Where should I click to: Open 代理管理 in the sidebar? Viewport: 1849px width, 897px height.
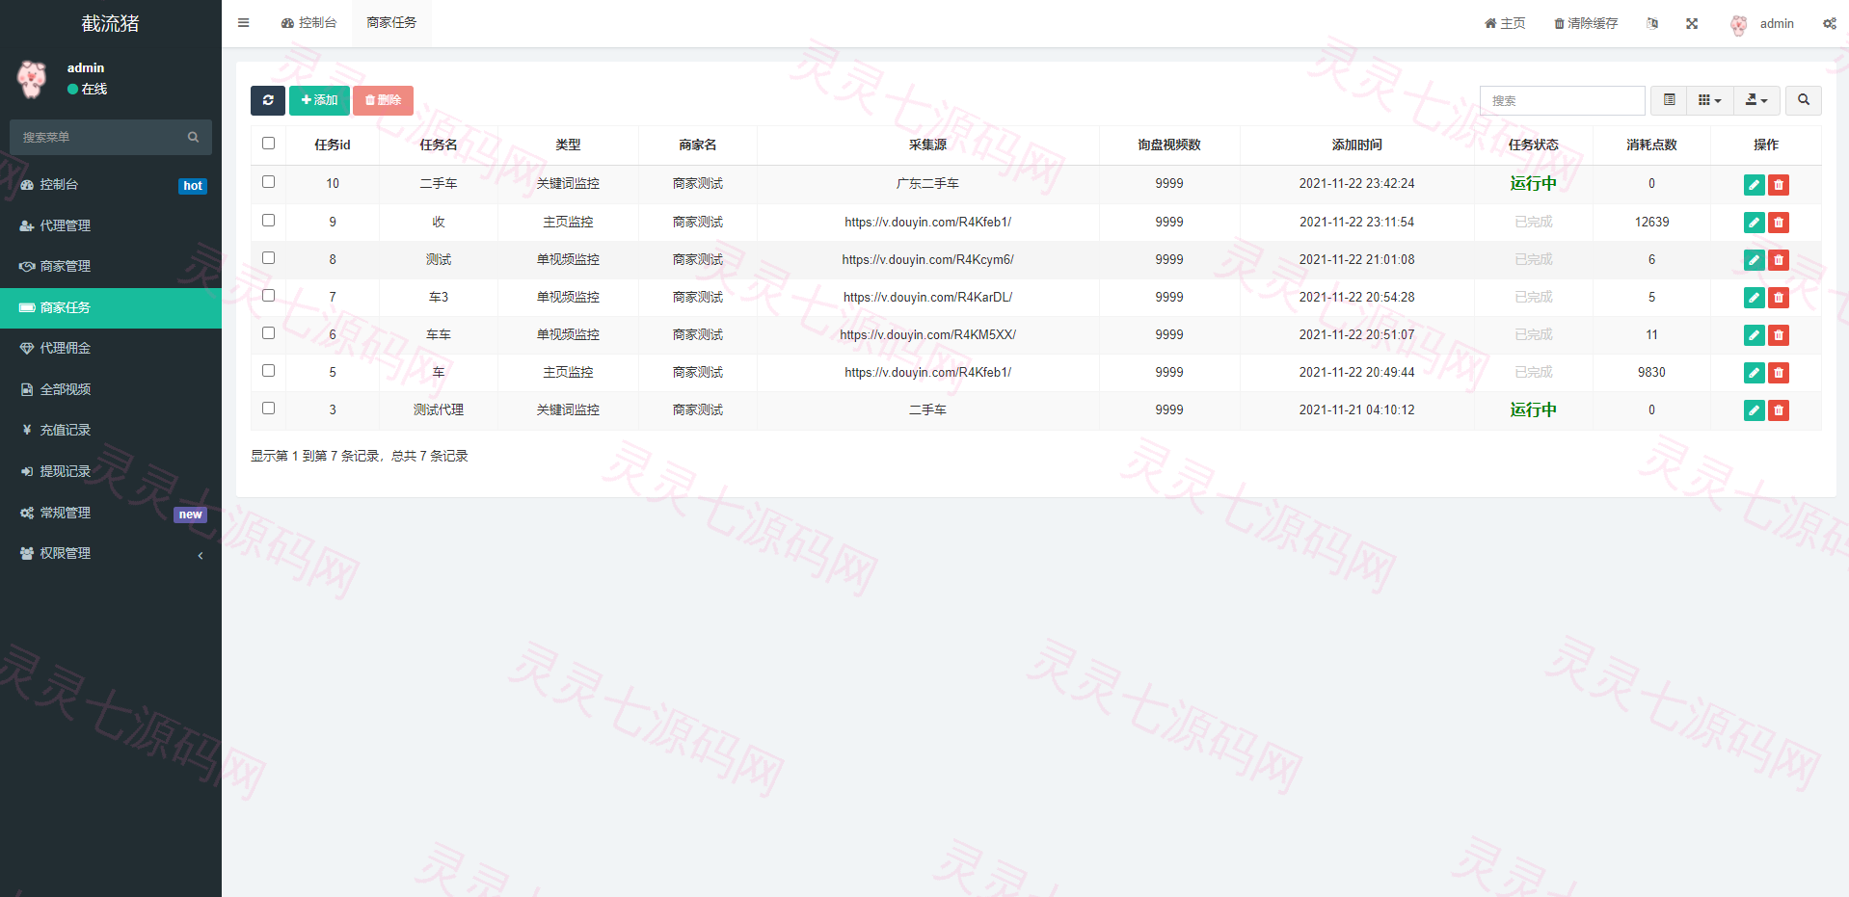[111, 225]
